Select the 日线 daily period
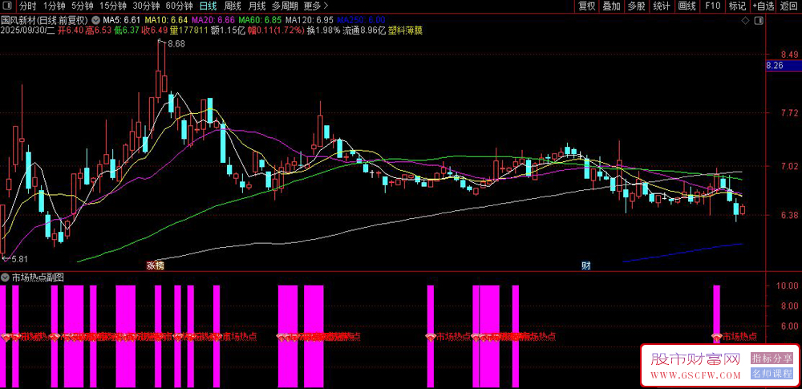Screen dimensions: 802x389 click(x=209, y=6)
